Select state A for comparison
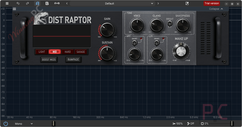Image resolution: width=242 pixels, height=127 pixels. pyautogui.click(x=37, y=3)
